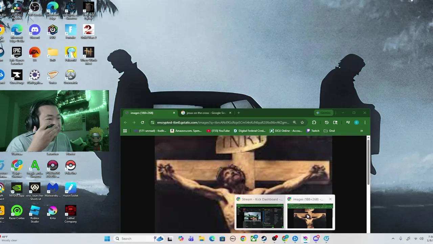Launch Guild Wars 2 desktop icon

coord(88,32)
